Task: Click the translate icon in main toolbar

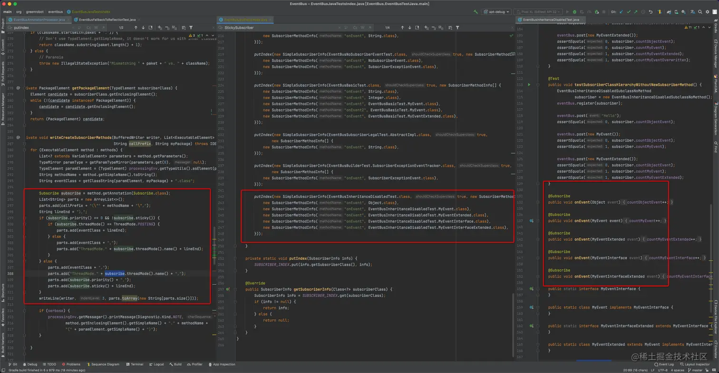Action: (693, 12)
